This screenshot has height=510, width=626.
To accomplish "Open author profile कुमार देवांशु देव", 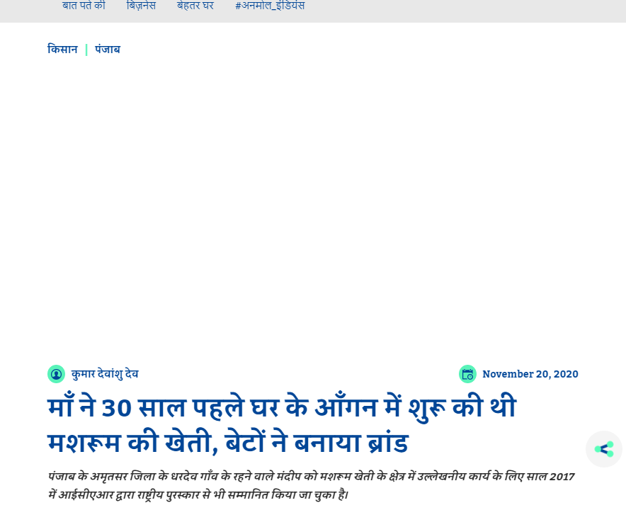I will [106, 374].
